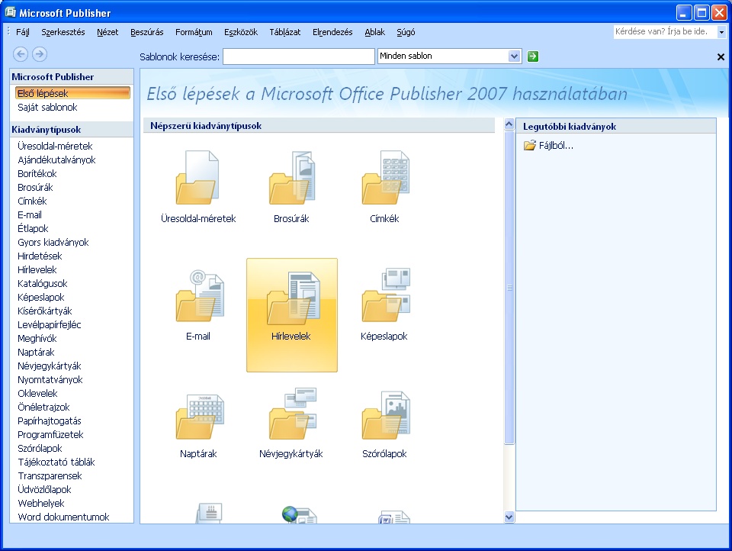Screen dimensions: 732x551
Task: Choose Nyomtatványok in the sidebar
Action: [50, 380]
